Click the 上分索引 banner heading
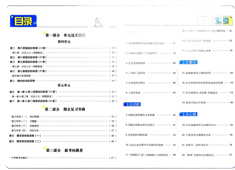 click(x=215, y=21)
